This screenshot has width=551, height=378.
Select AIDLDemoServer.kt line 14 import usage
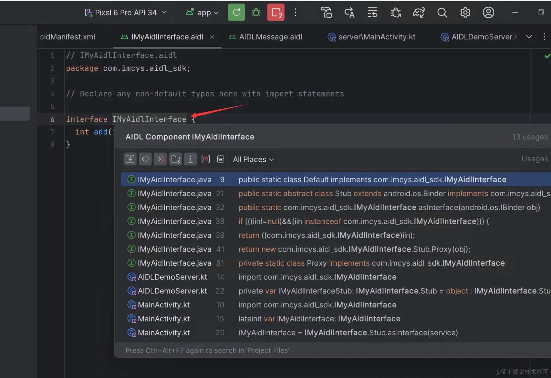click(336, 277)
